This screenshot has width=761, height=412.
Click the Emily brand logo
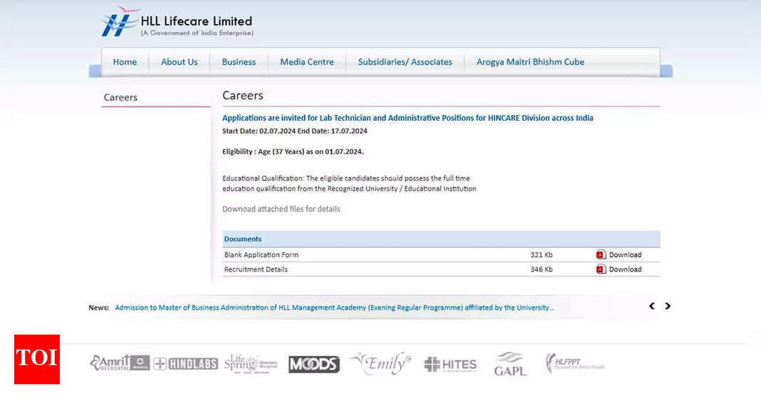click(x=381, y=363)
